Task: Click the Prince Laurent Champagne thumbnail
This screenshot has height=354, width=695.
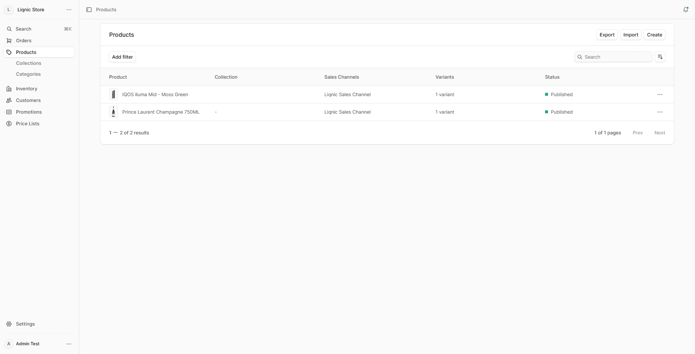Action: (113, 112)
